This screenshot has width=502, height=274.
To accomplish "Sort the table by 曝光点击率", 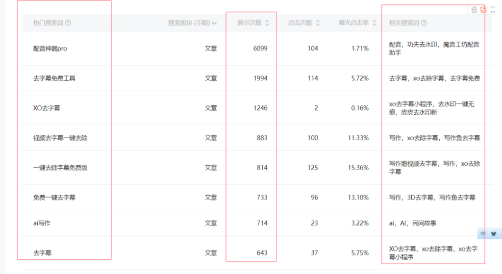I will coord(375,23).
